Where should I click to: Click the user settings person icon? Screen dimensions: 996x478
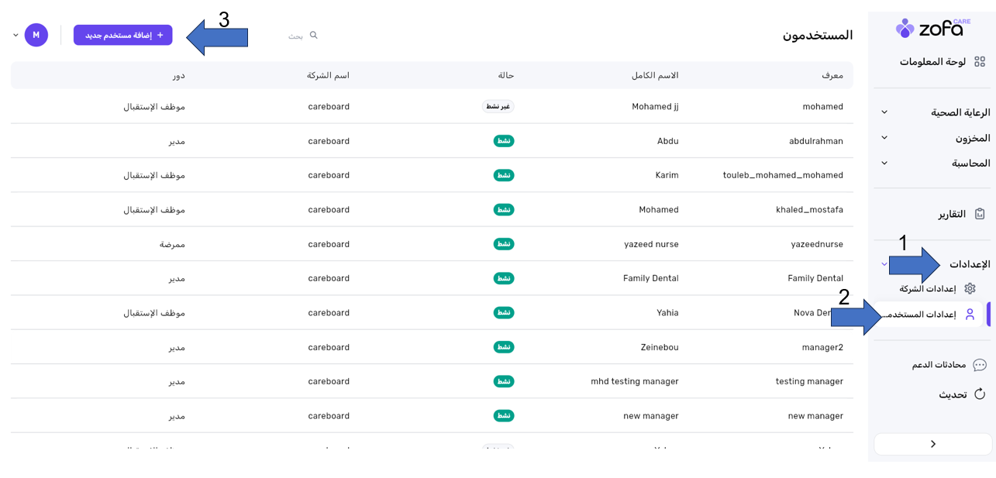coord(970,315)
